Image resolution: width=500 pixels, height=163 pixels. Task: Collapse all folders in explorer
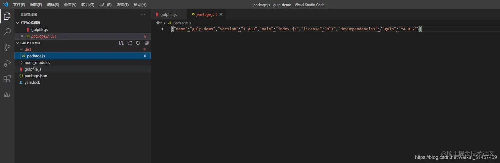point(146,43)
